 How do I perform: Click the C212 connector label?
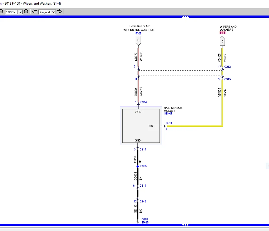pyautogui.click(x=228, y=67)
